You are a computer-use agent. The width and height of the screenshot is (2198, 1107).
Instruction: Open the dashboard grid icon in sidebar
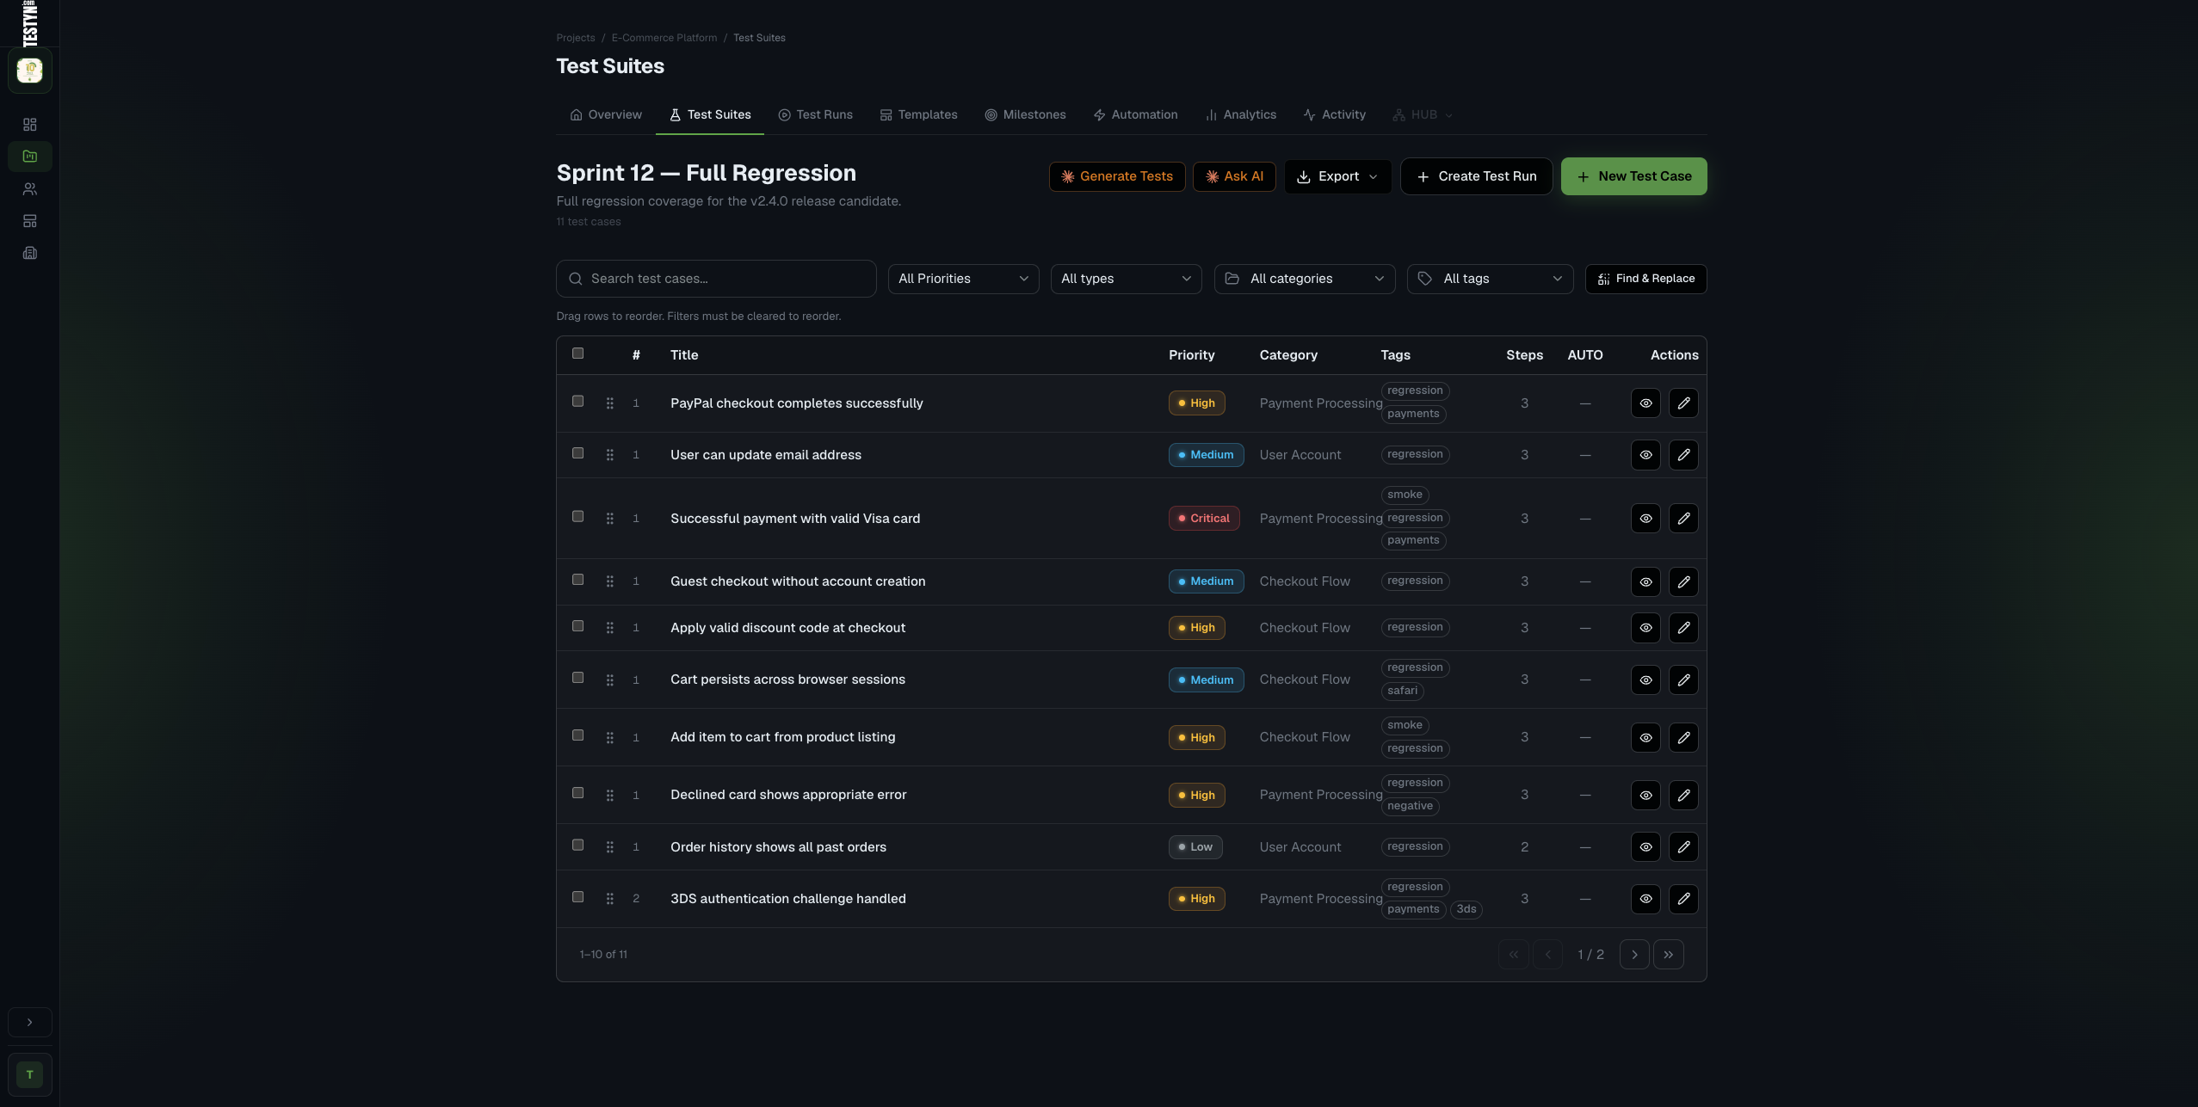30,125
